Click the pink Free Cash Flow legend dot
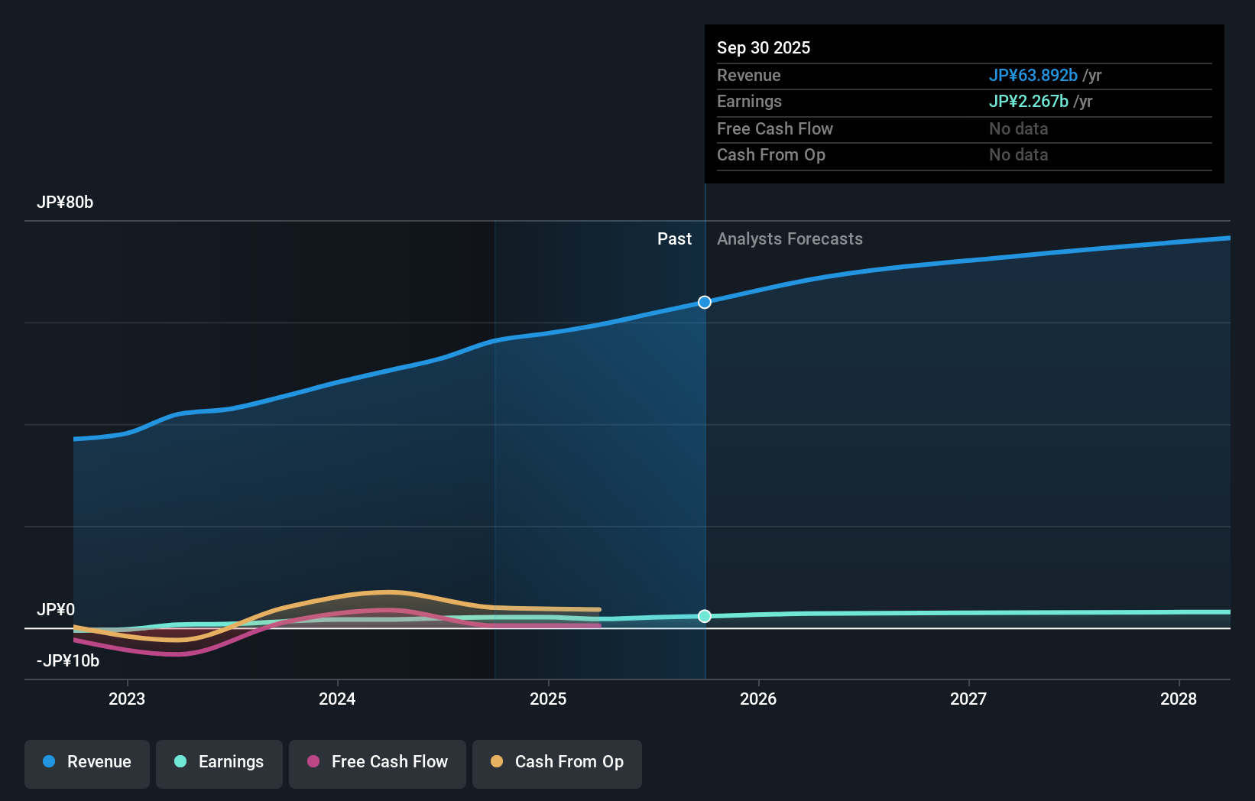Image resolution: width=1255 pixels, height=801 pixels. coord(313,761)
